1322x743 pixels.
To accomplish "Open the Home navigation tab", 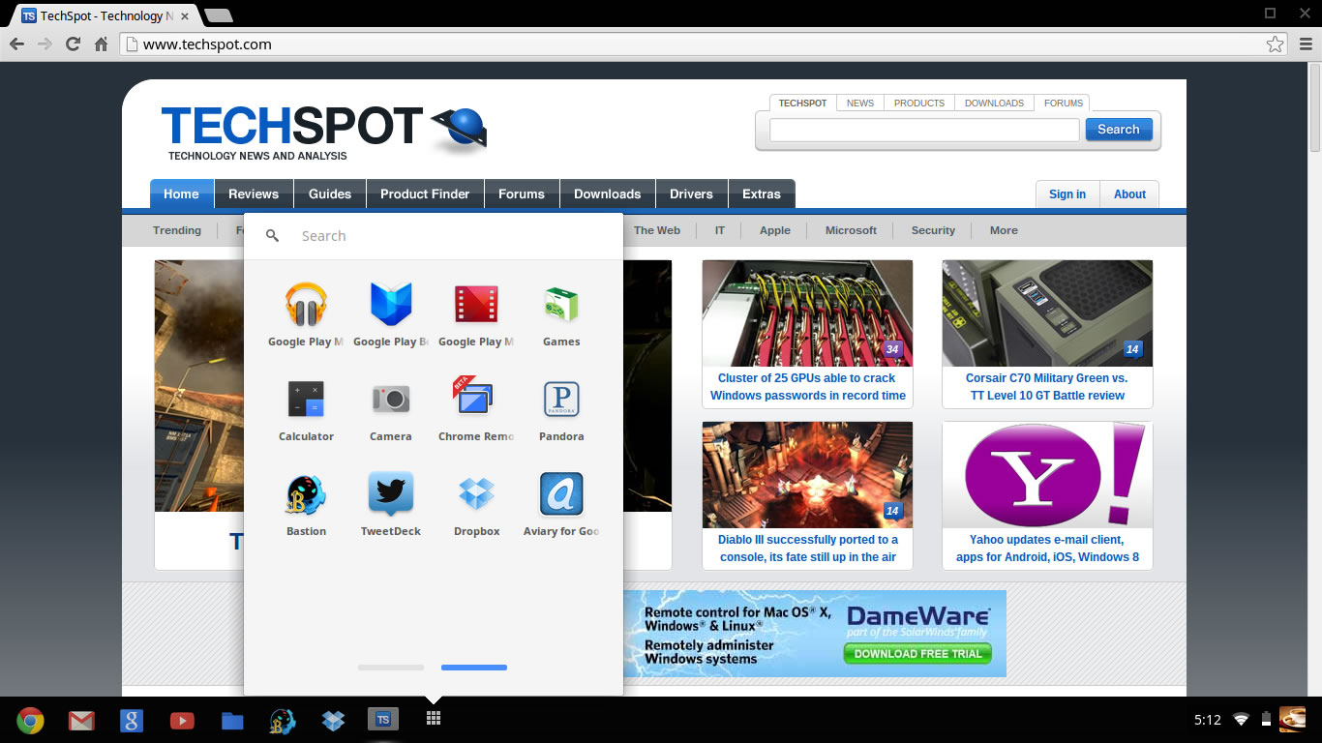I will [x=181, y=193].
